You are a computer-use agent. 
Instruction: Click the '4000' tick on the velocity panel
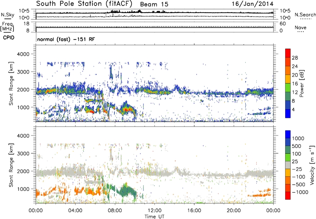pyautogui.click(x=23, y=136)
